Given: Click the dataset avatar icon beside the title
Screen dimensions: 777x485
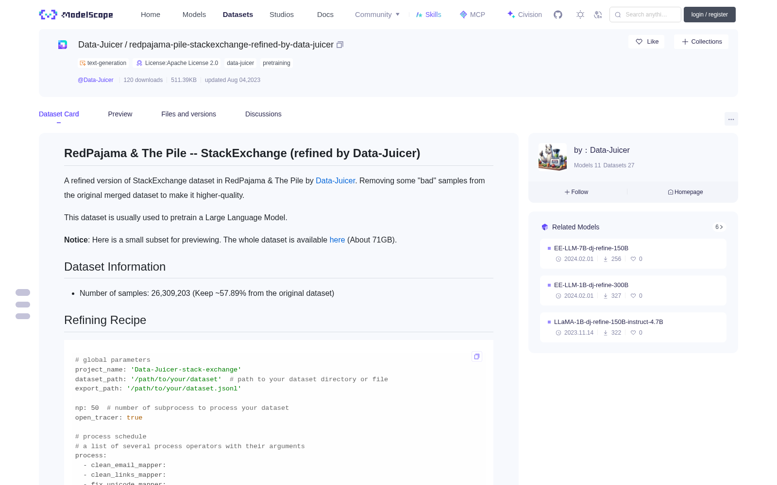Looking at the screenshot, I should pyautogui.click(x=63, y=45).
